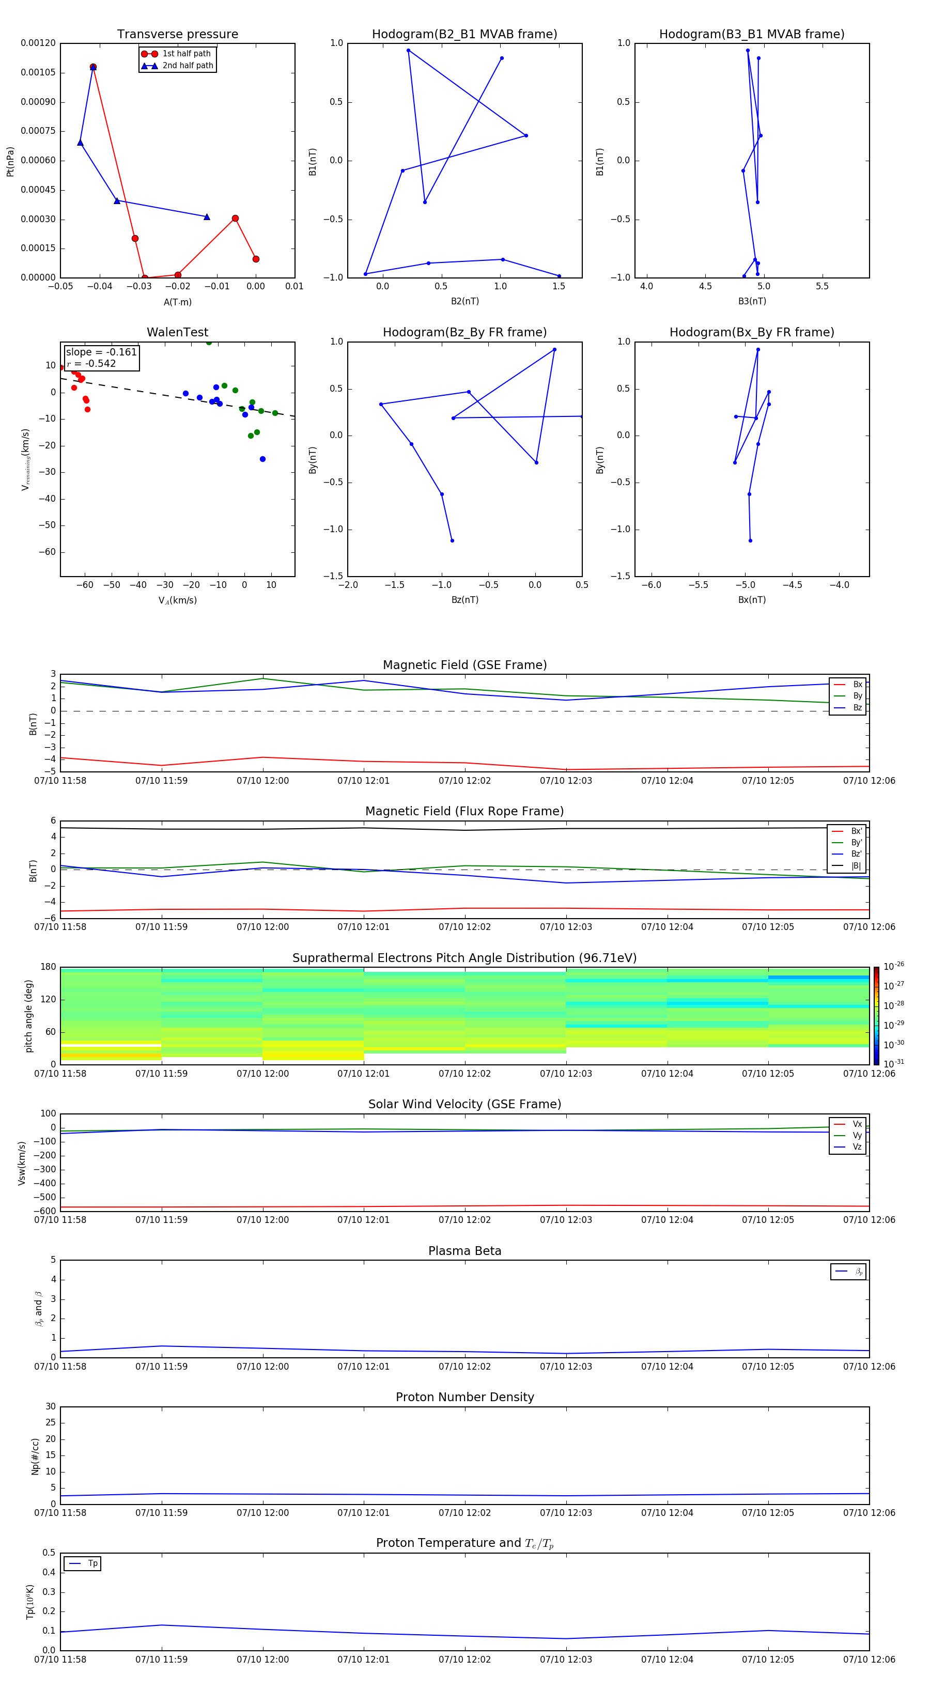This screenshot has width=930, height=1705.
Task: Select the "2nd half path" legend entry
Action: [x=177, y=66]
